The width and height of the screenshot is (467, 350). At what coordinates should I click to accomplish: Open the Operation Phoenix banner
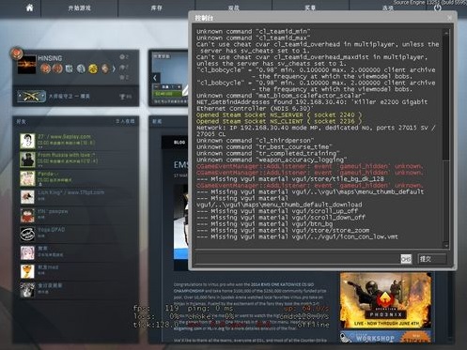[x=385, y=300]
